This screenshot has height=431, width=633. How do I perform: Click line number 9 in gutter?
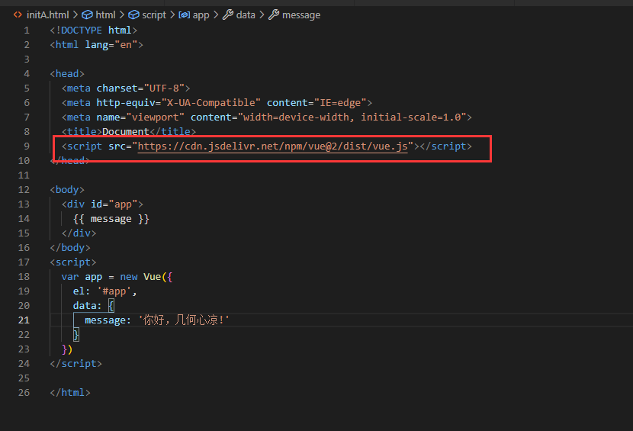pyautogui.click(x=27, y=146)
